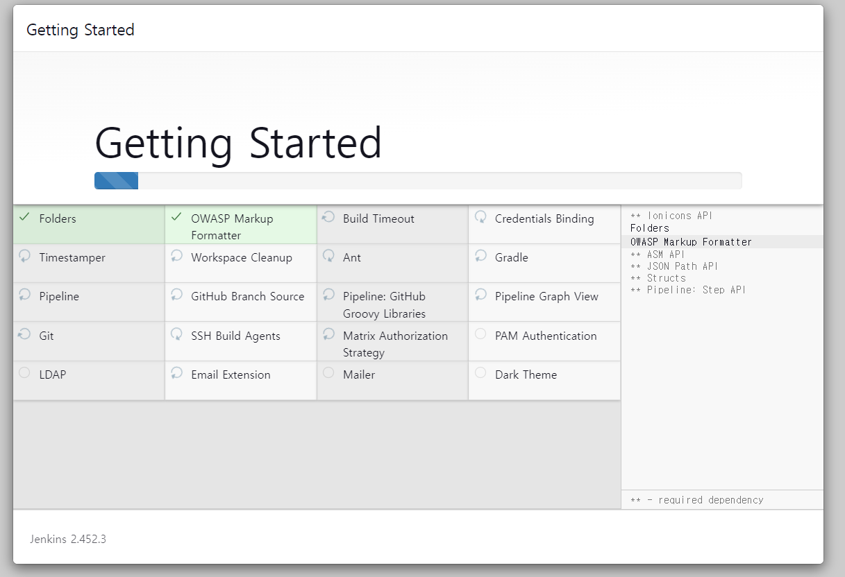Click the Pipeline: Step API log entry

[x=688, y=290]
